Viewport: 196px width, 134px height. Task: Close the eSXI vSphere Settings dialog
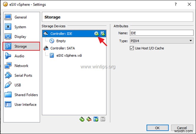tap(189, 4)
